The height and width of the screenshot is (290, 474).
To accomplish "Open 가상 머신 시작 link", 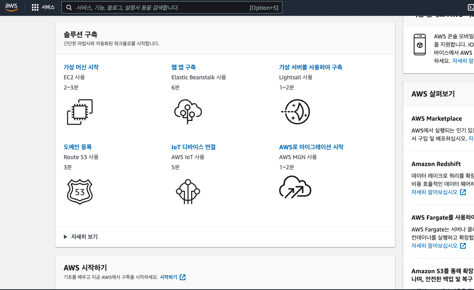I will [81, 67].
